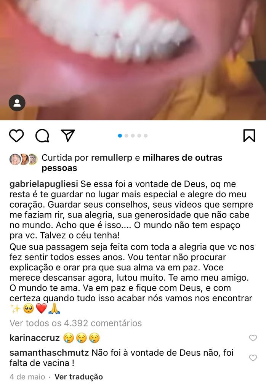The width and height of the screenshot is (266, 390).
Task: Jump to second carousel dot
Action: tap(127, 136)
